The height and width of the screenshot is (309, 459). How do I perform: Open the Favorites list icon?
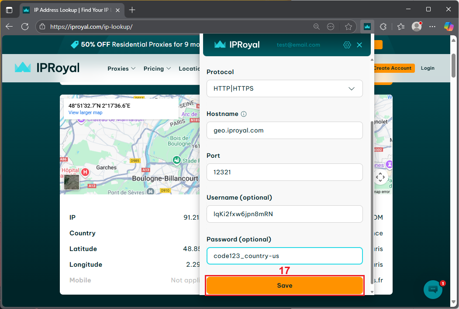[401, 27]
